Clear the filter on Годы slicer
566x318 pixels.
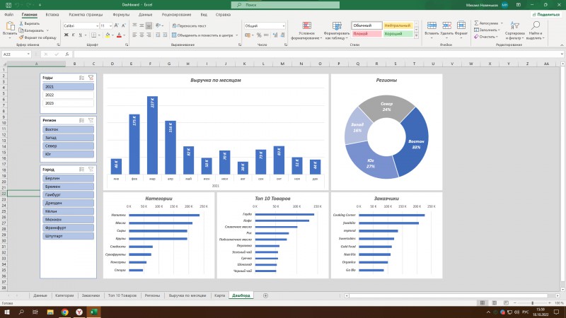[x=91, y=78]
